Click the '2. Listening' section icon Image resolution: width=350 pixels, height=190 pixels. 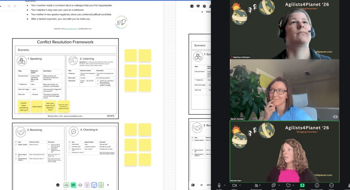[x=73, y=61]
